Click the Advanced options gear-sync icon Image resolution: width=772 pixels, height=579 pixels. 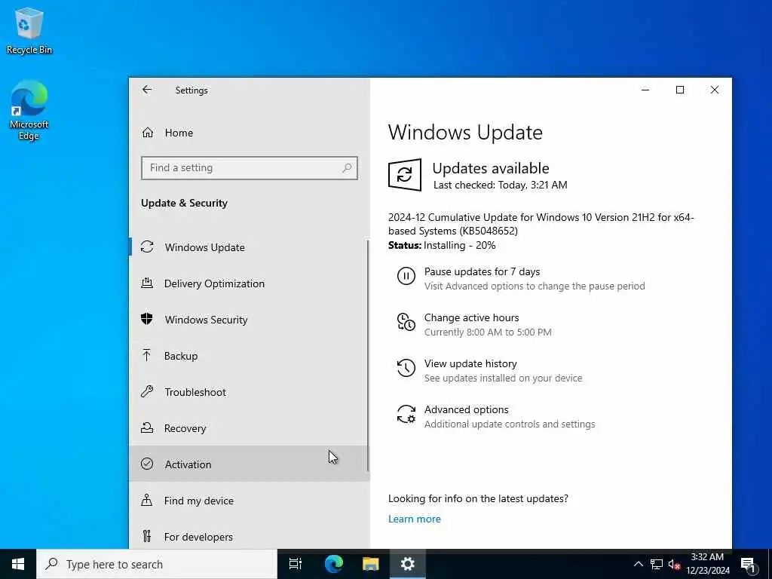click(406, 414)
